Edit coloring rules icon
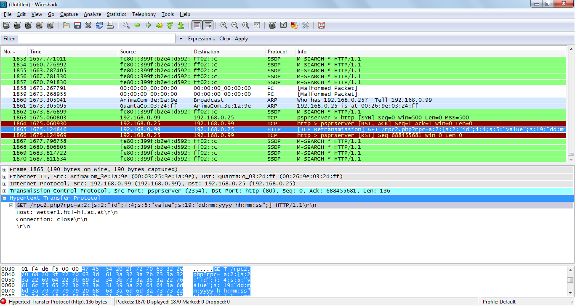 pyautogui.click(x=295, y=25)
